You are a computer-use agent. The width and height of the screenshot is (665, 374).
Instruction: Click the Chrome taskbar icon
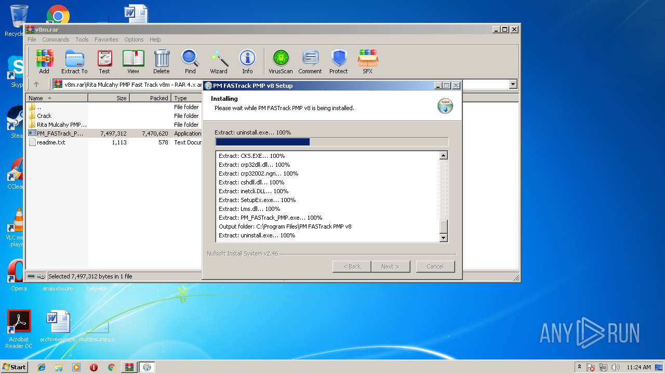[x=111, y=367]
